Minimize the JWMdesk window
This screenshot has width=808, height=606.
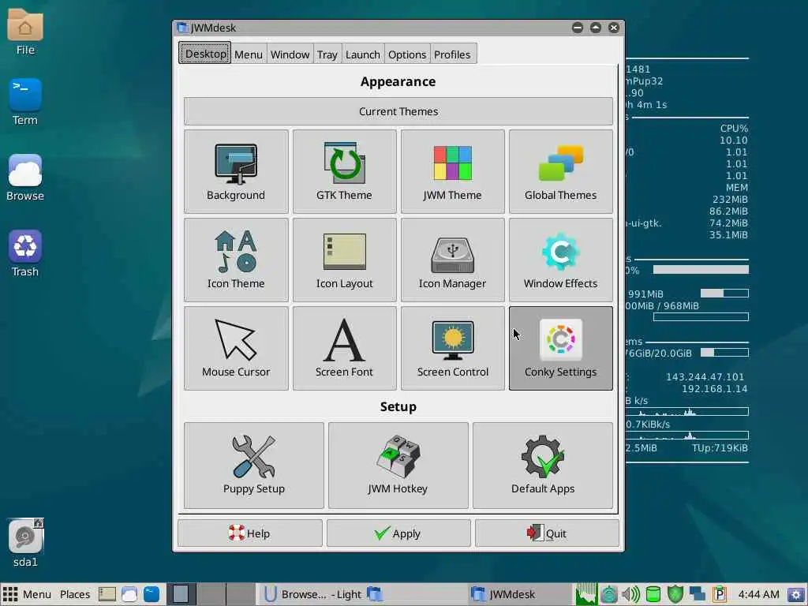point(577,28)
